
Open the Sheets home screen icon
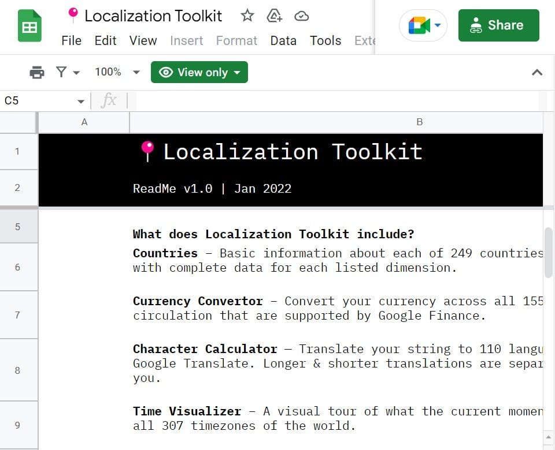click(29, 25)
